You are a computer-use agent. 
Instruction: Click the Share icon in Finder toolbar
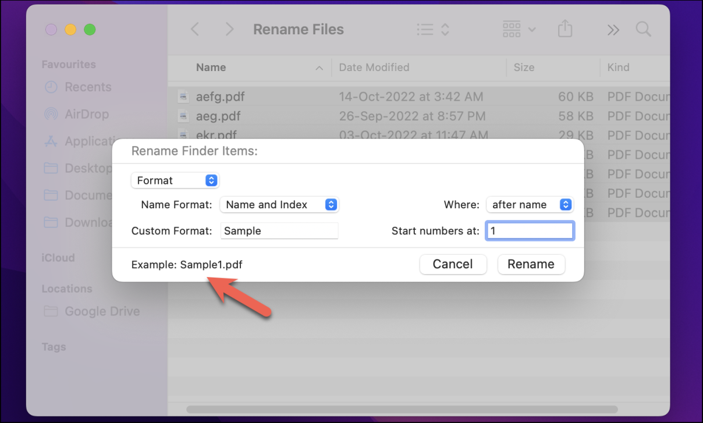click(564, 29)
